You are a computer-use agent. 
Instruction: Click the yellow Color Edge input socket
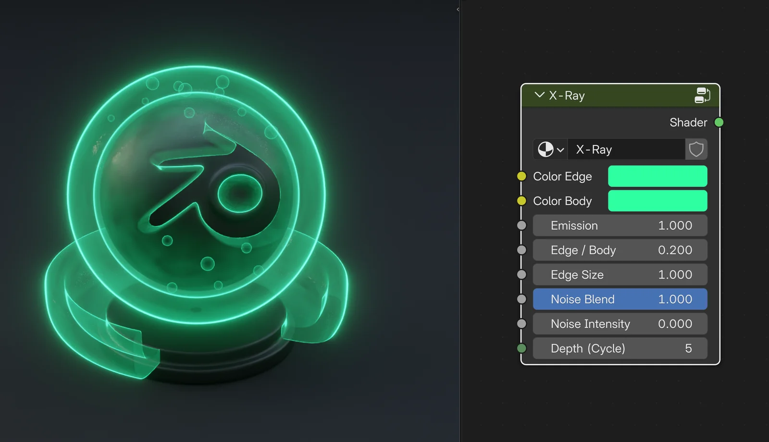tap(521, 176)
